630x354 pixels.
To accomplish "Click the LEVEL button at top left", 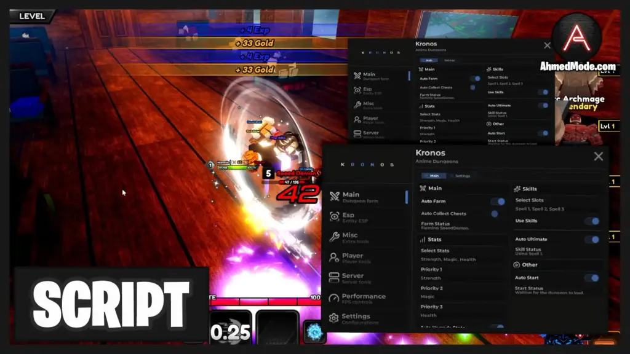I will [x=32, y=16].
